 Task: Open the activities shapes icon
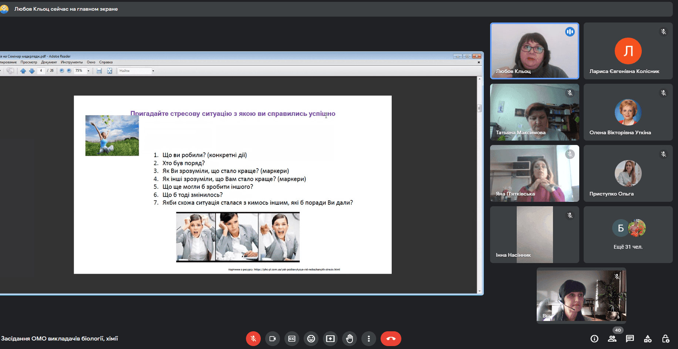coord(648,339)
